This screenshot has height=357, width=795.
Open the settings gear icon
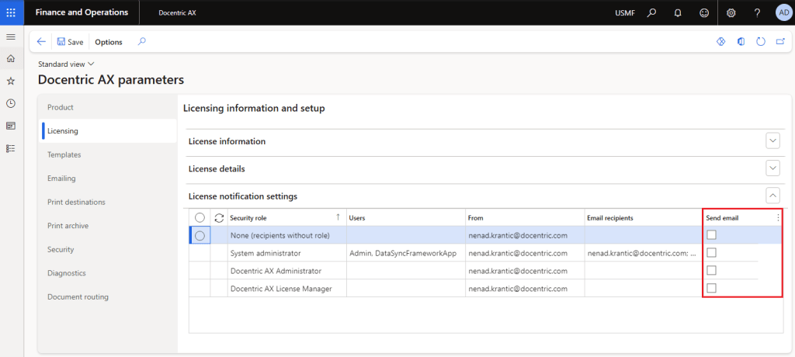click(x=731, y=12)
